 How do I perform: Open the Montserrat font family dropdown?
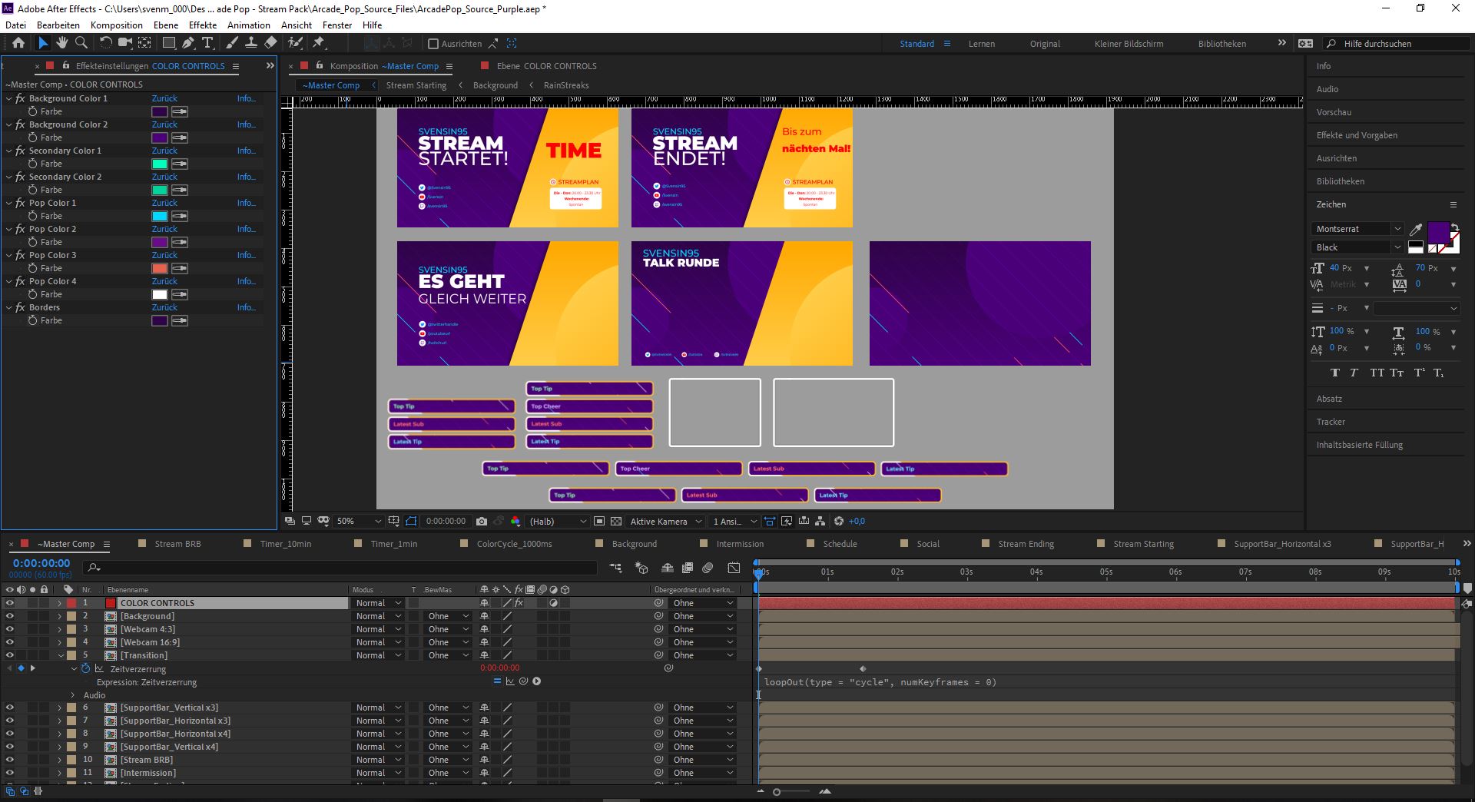pos(1357,229)
